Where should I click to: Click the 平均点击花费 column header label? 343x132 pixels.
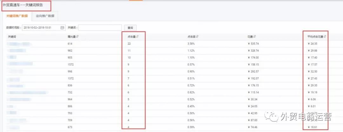click(x=315, y=37)
